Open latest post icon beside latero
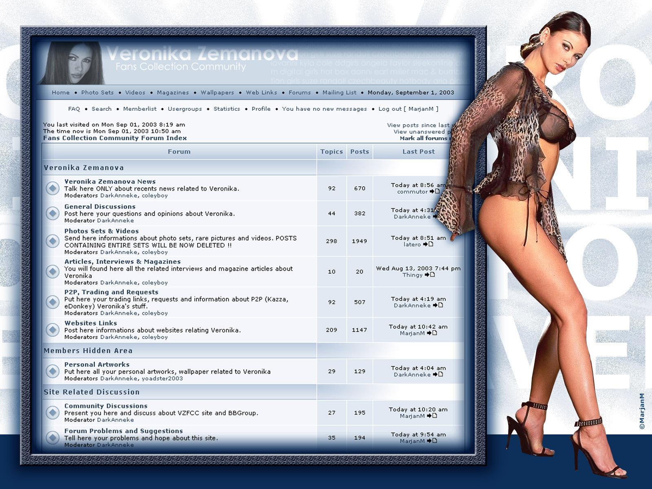652x489 pixels. (428, 244)
